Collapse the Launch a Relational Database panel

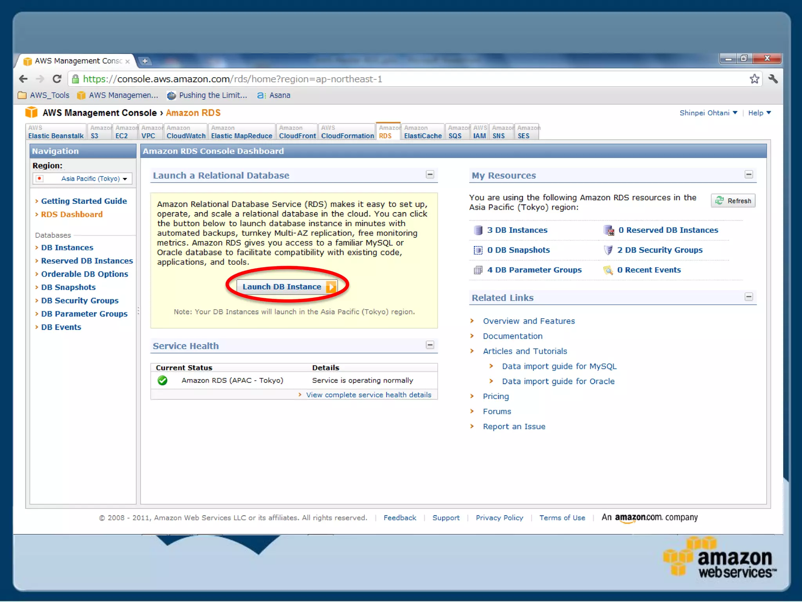click(x=430, y=174)
